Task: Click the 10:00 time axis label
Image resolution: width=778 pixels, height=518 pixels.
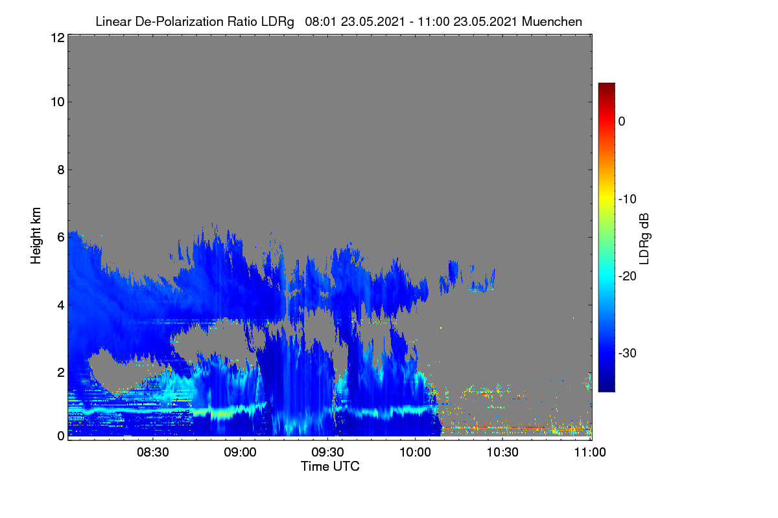Action: point(416,453)
